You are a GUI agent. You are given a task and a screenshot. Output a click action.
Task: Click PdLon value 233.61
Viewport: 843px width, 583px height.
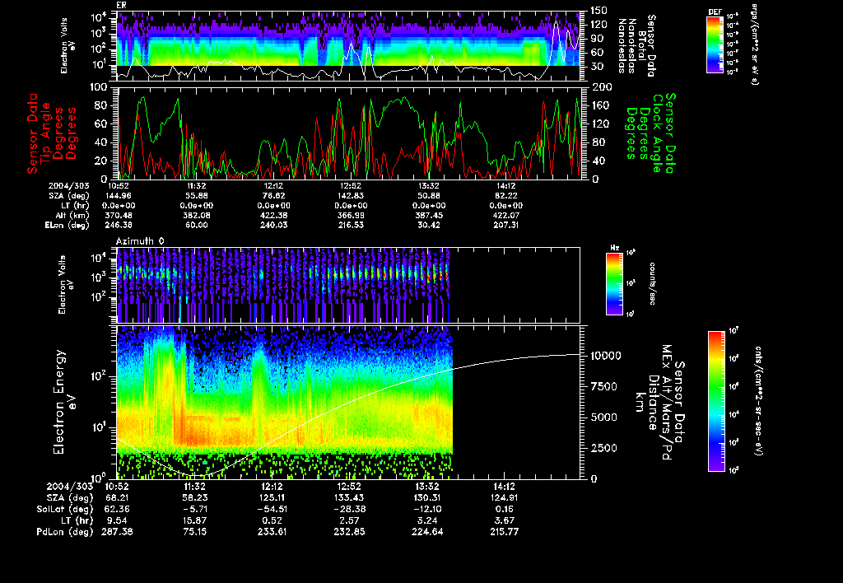click(272, 532)
